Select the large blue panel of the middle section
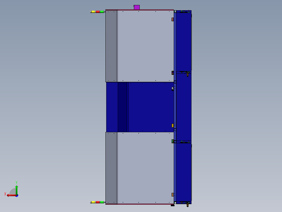This screenshot has height=212, width=282. click(x=151, y=107)
